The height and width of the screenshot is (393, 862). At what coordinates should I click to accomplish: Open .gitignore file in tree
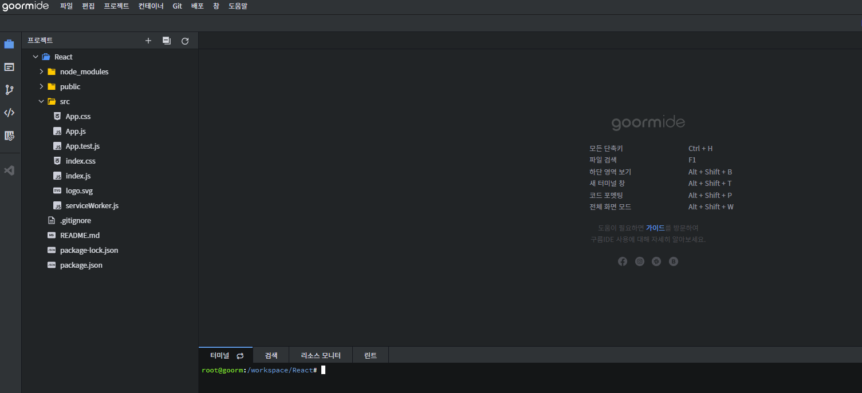76,220
